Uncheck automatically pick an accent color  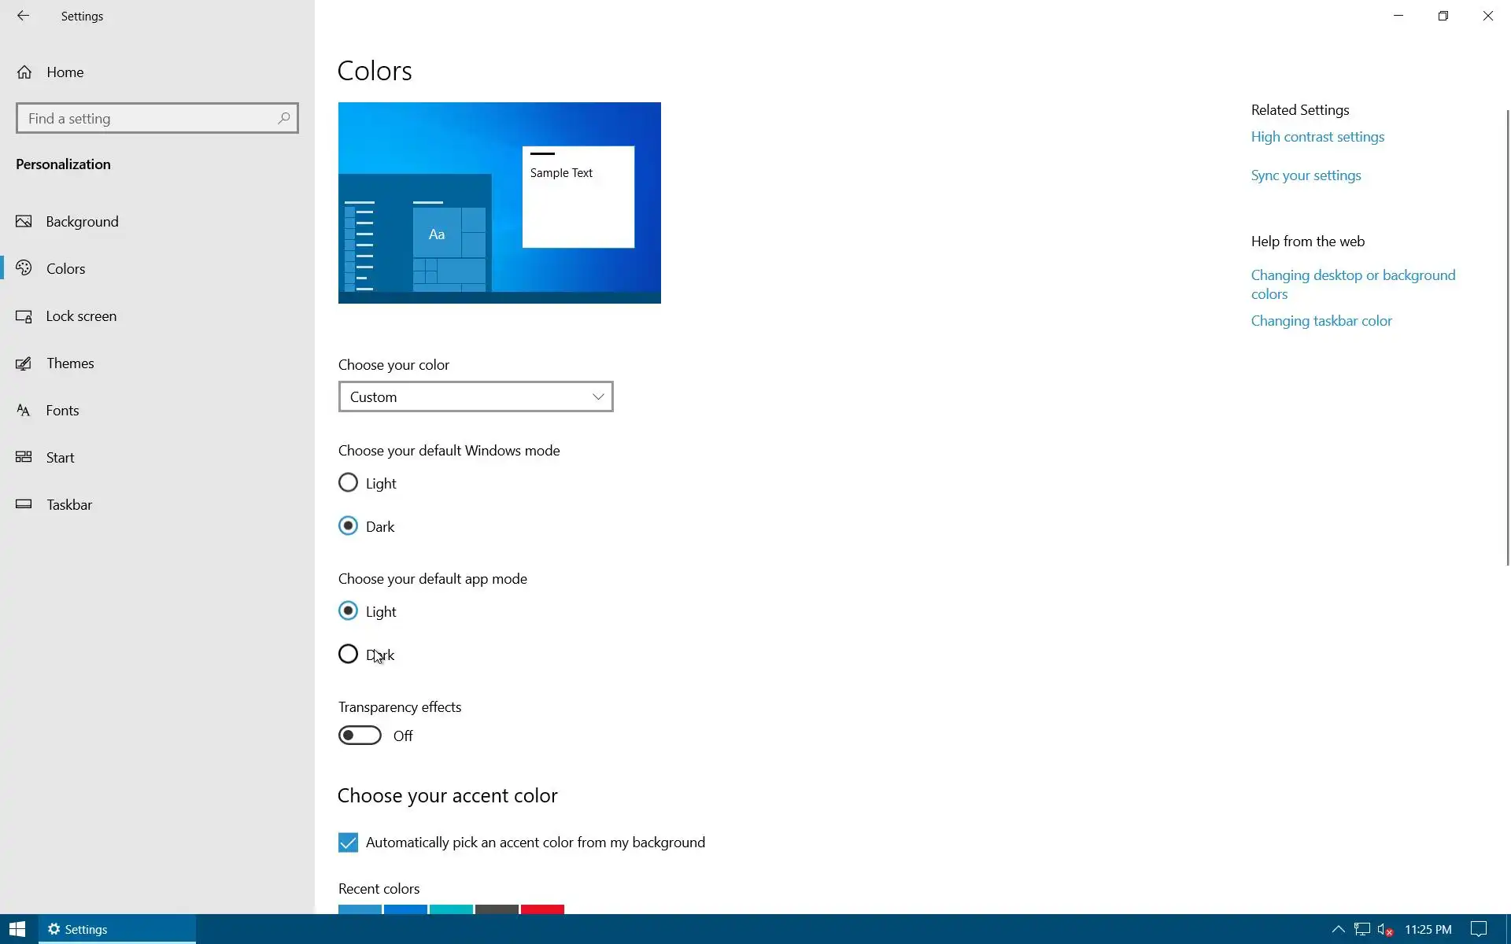click(348, 843)
